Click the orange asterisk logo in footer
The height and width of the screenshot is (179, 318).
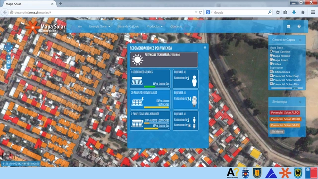[285, 173]
